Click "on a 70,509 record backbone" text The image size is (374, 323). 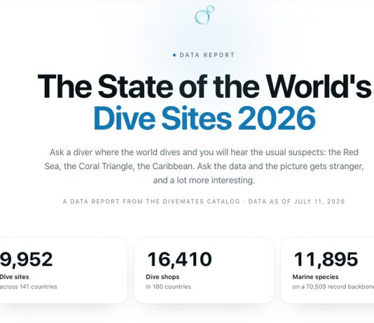click(333, 287)
